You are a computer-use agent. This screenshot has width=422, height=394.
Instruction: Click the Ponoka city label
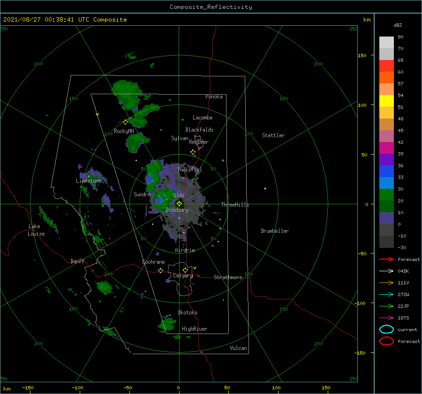click(214, 97)
